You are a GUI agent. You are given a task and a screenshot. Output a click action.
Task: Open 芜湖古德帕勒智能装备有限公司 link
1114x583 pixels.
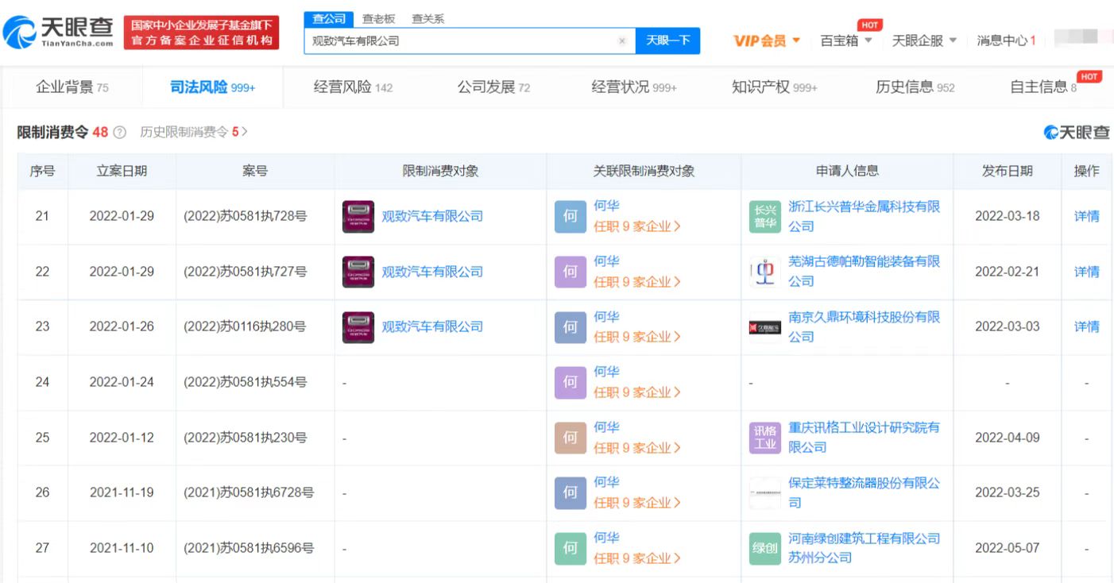click(865, 272)
